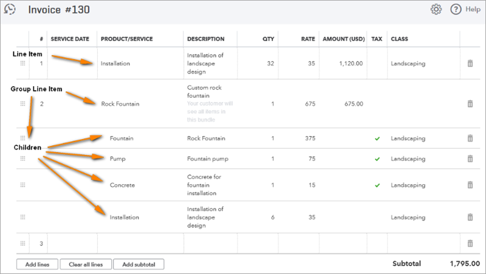Image resolution: width=486 pixels, height=274 pixels.
Task: Click the Amount (USD) column header
Action: click(x=343, y=39)
